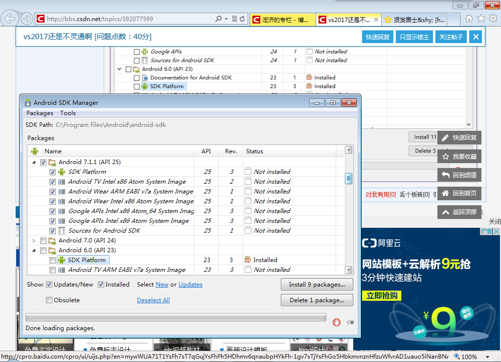Screen dimensions: 501x362
Task: Click the browser Forward arrow button
Action: click(27, 19)
